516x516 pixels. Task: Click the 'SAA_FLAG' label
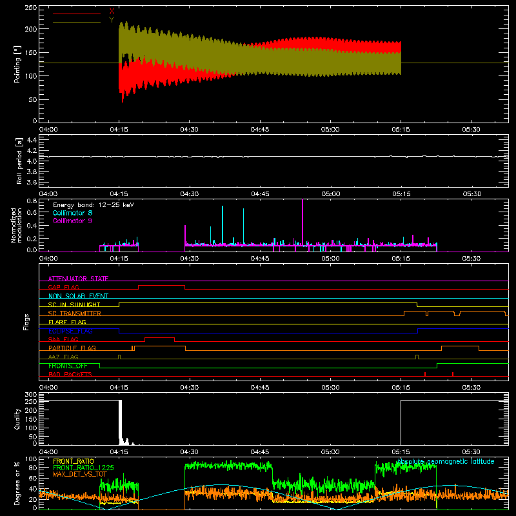(63, 339)
